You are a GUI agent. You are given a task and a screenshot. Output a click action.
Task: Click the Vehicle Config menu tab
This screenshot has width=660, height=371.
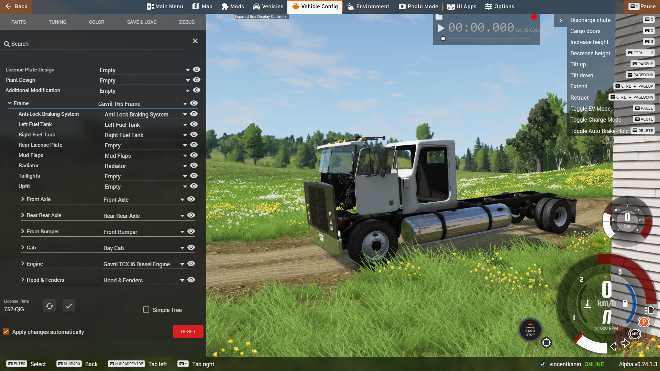coord(315,7)
